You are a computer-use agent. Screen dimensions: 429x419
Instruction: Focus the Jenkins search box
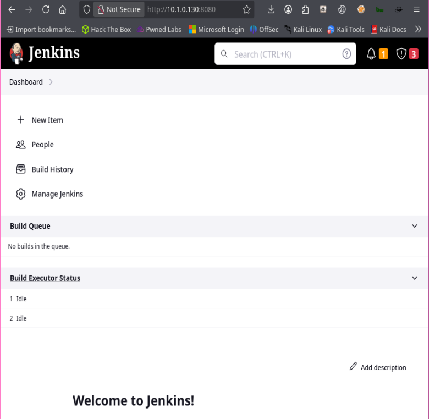285,54
